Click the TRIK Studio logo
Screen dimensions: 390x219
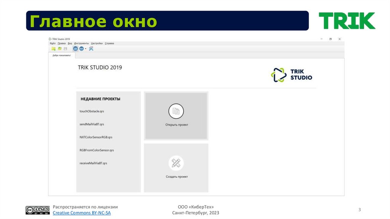(x=291, y=75)
